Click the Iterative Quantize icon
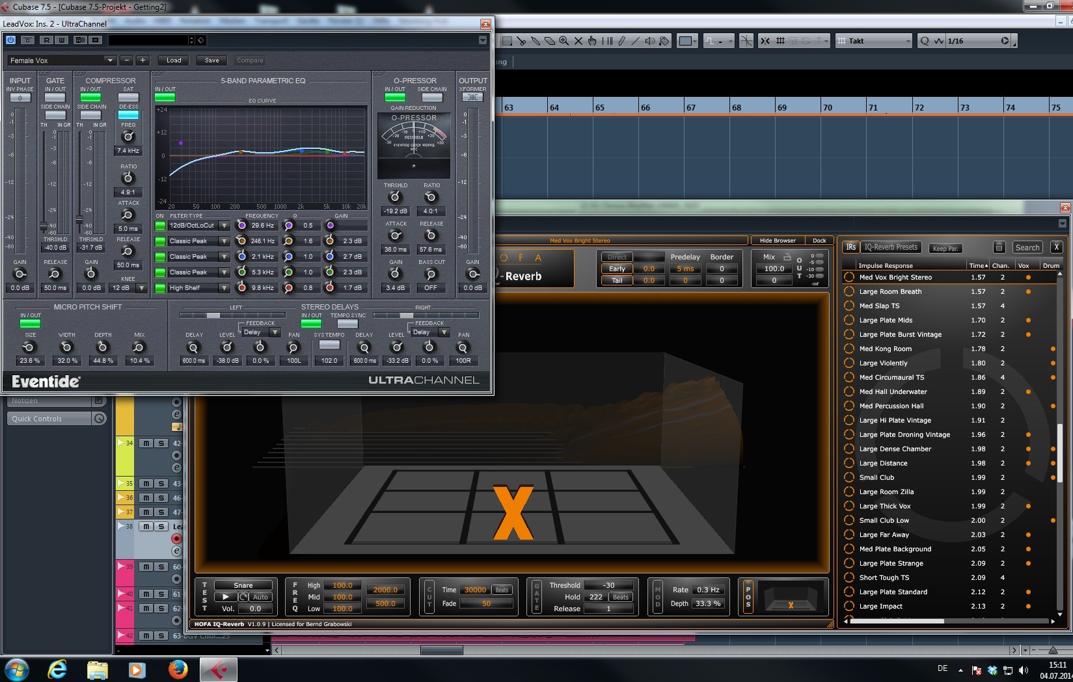The width and height of the screenshot is (1073, 682). tap(938, 41)
